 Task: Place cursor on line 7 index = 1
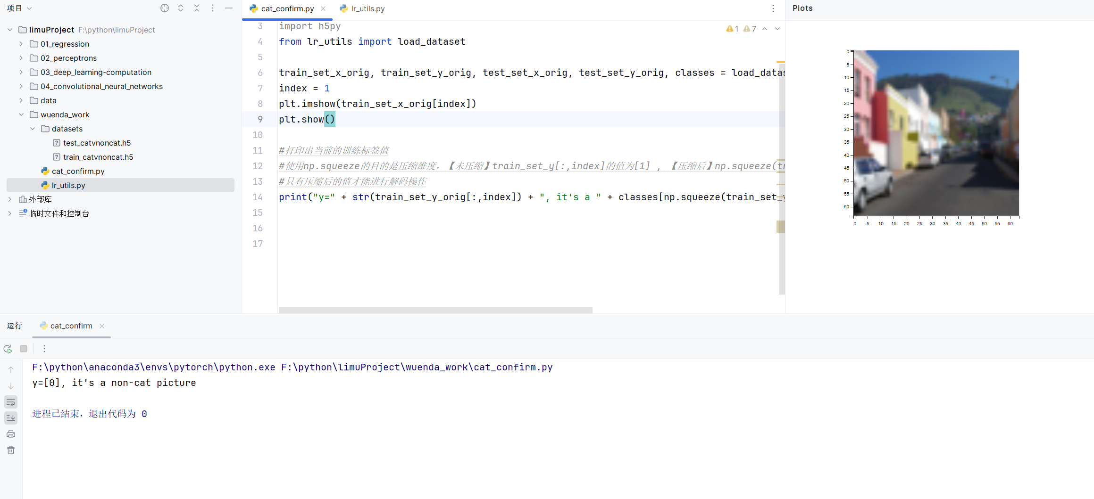coord(304,88)
